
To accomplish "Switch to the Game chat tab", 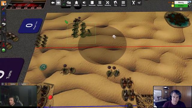I will click(24, 84).
